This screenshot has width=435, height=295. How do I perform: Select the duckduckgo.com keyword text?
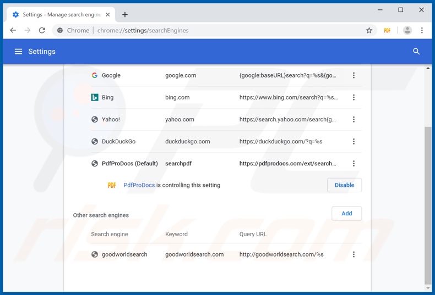(188, 141)
